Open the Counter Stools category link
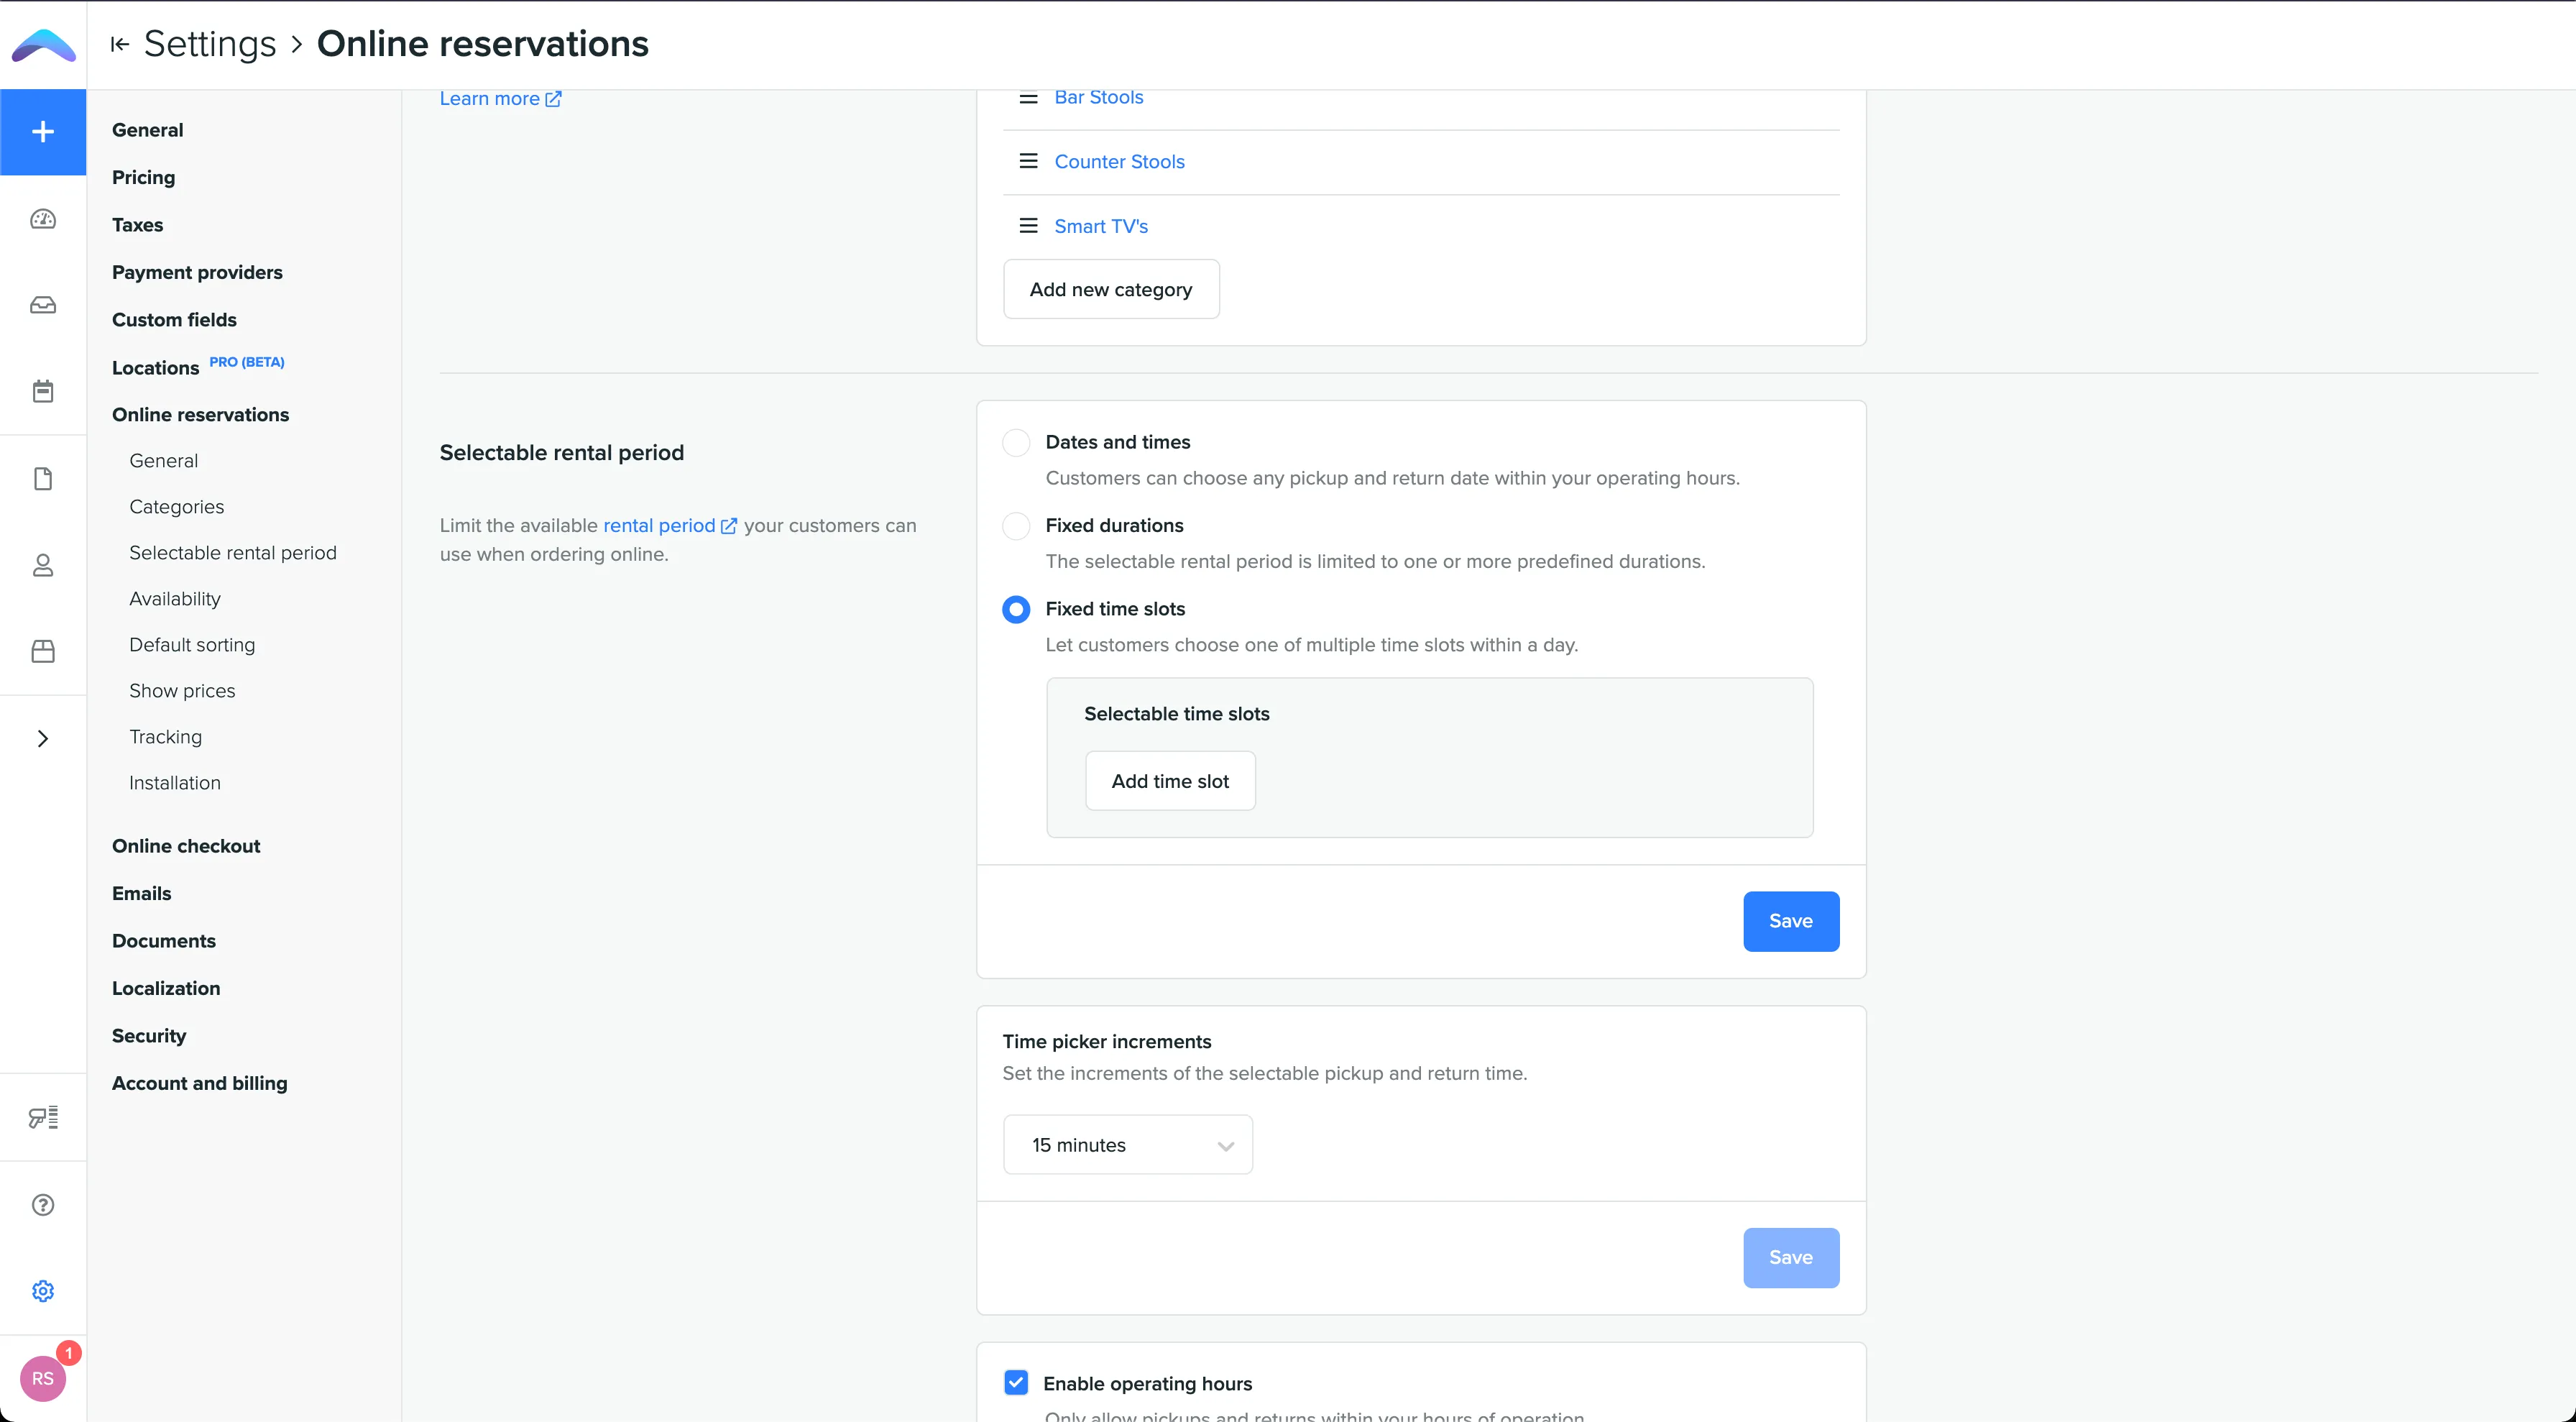2576x1422 pixels. click(x=1119, y=162)
